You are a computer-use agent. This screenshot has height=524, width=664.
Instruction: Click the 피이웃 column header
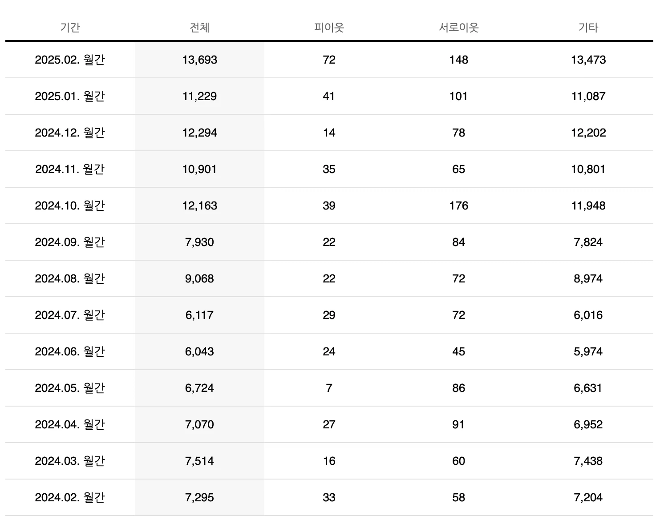pyautogui.click(x=329, y=28)
